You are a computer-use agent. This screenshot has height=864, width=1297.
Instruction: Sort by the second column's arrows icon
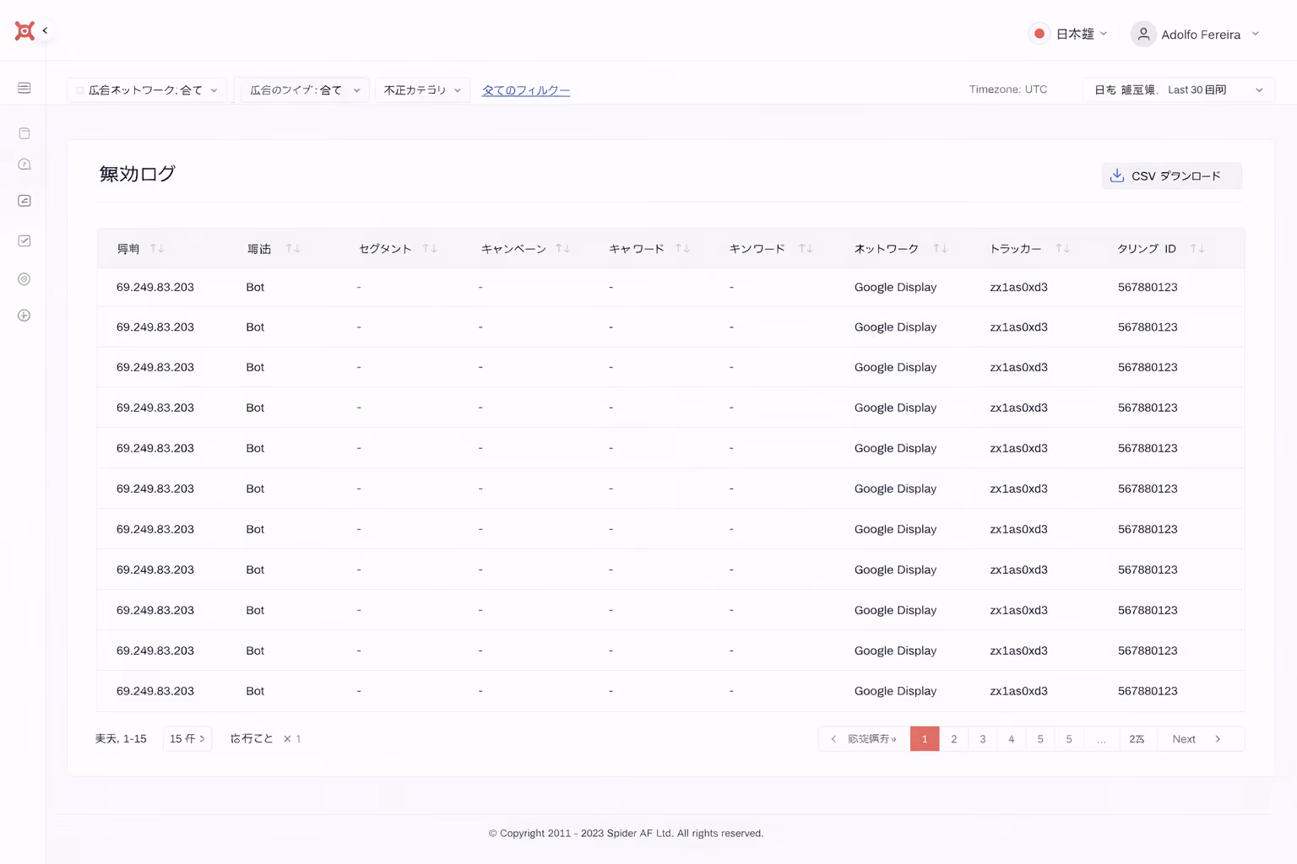pyautogui.click(x=293, y=248)
